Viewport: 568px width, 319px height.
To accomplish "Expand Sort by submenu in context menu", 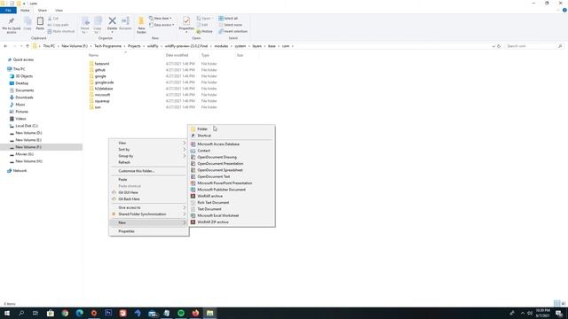I will 148,150.
